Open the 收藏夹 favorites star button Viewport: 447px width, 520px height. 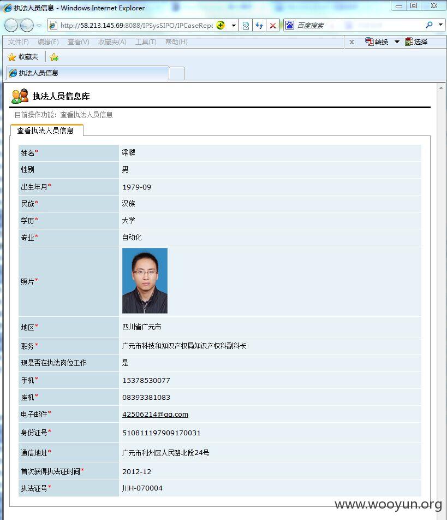[23, 57]
